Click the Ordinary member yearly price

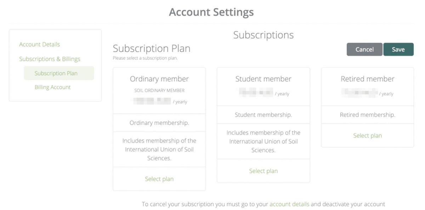(159, 102)
